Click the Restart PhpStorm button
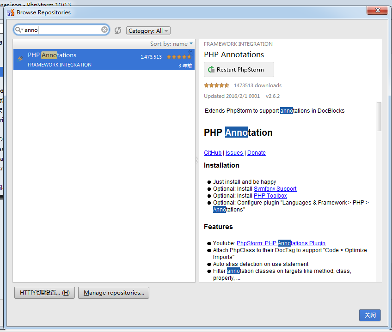This screenshot has height=332, width=392. click(x=239, y=69)
